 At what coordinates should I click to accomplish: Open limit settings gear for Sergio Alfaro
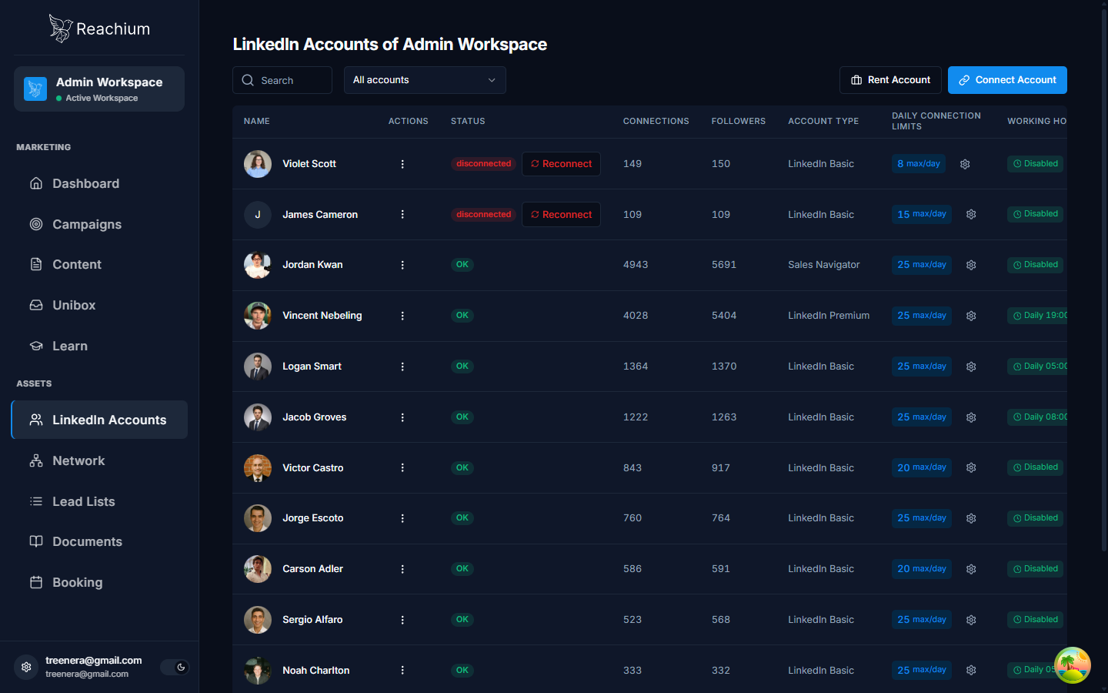[971, 620]
